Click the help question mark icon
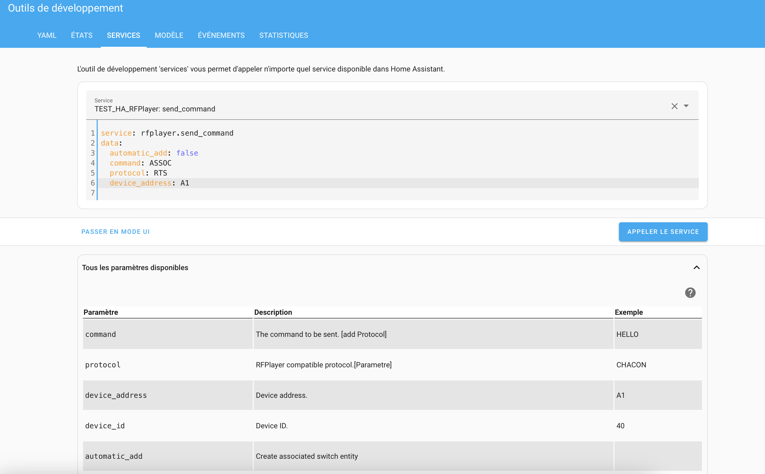 (x=690, y=292)
